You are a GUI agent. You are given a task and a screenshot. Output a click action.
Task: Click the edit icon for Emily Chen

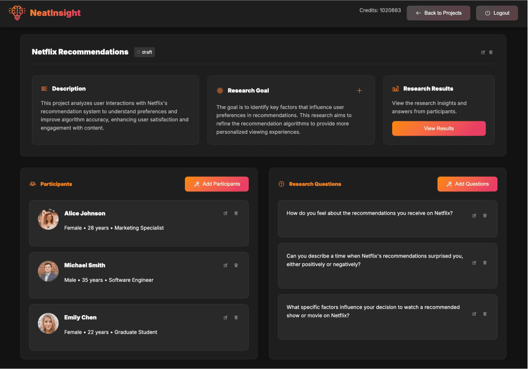pyautogui.click(x=225, y=317)
